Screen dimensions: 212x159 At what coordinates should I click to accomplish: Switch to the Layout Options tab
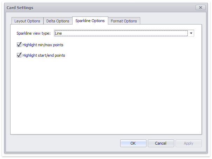pyautogui.click(x=27, y=21)
